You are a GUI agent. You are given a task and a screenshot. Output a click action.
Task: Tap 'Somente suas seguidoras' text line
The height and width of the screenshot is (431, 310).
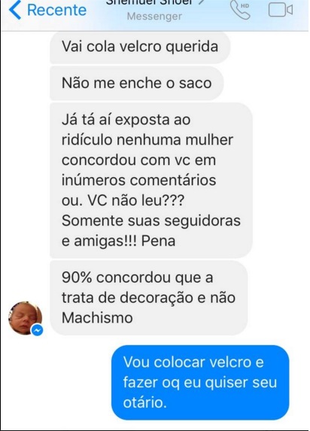[x=151, y=221]
